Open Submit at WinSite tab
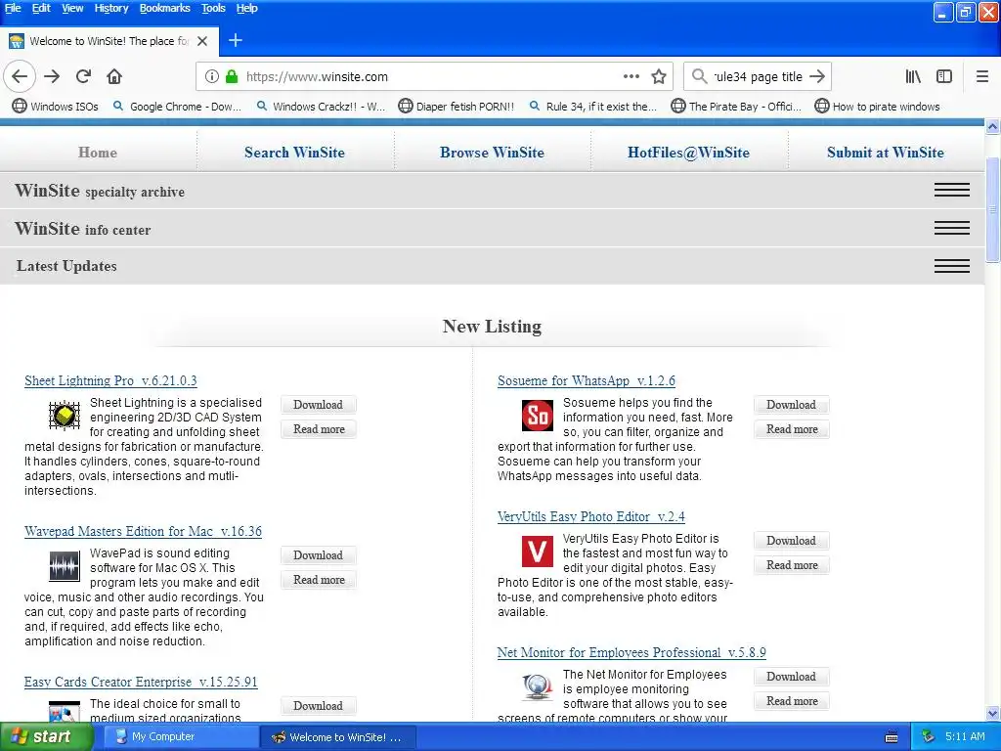Image resolution: width=1001 pixels, height=751 pixels. pos(886,152)
